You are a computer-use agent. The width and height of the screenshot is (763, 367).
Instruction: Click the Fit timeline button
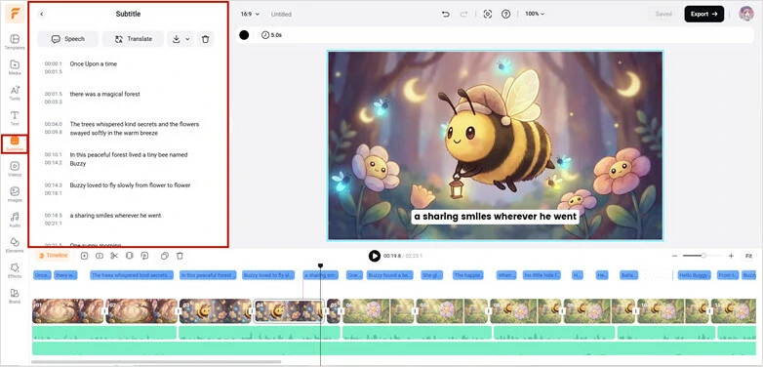(x=748, y=256)
